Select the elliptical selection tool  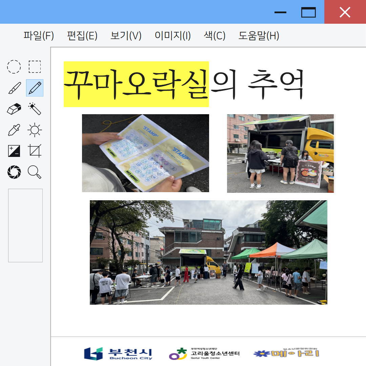point(14,67)
